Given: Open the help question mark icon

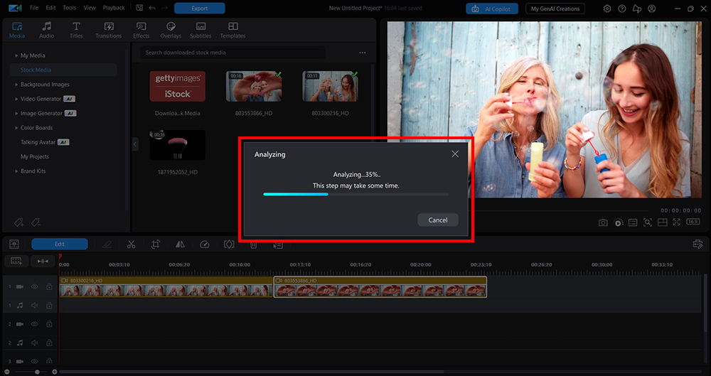Looking at the screenshot, I should point(622,9).
